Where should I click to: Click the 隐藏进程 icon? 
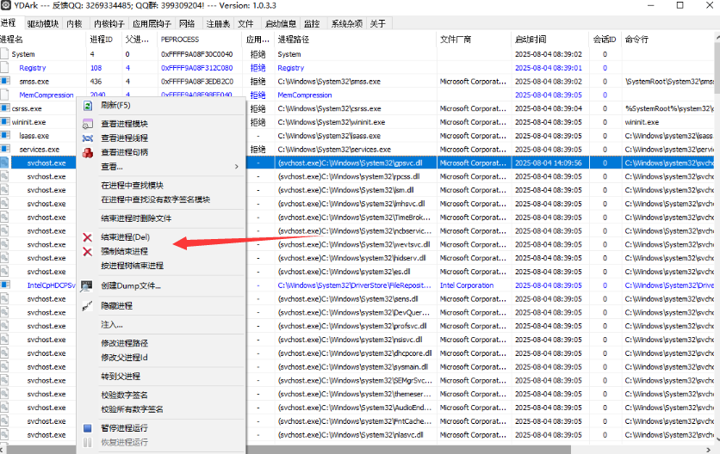87,305
